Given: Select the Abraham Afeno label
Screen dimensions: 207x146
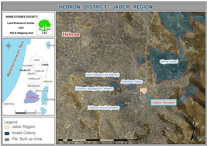Looking at the screenshot, I should 132,82.
